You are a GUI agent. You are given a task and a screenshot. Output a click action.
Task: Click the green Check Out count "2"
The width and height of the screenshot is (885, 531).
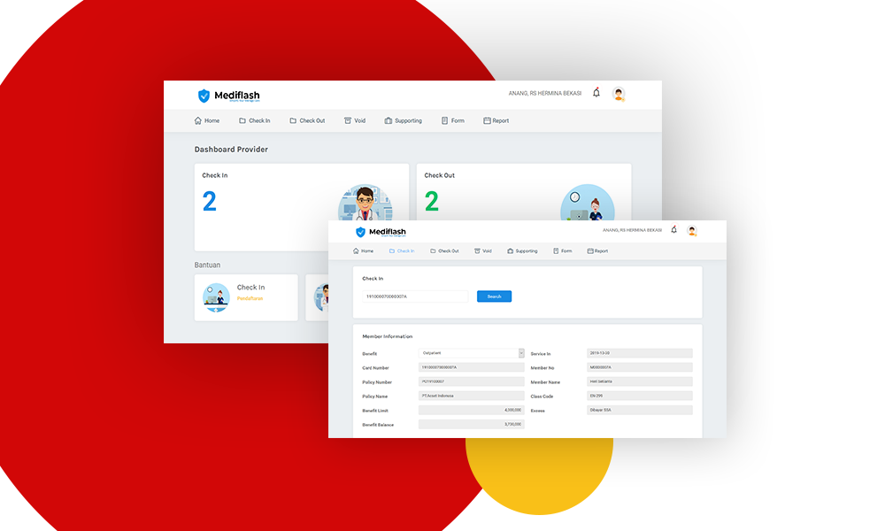tap(432, 202)
